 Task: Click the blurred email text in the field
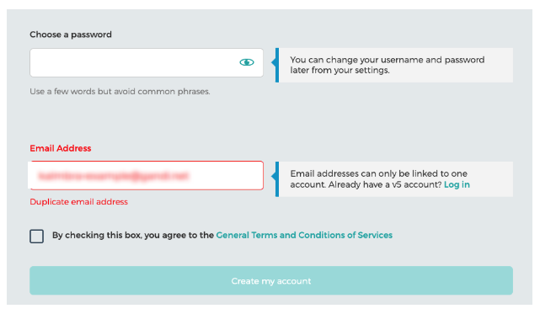[114, 176]
